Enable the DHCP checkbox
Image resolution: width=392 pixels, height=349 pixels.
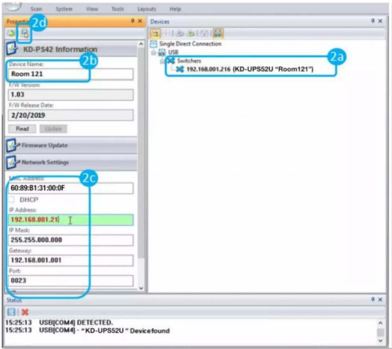coord(11,200)
